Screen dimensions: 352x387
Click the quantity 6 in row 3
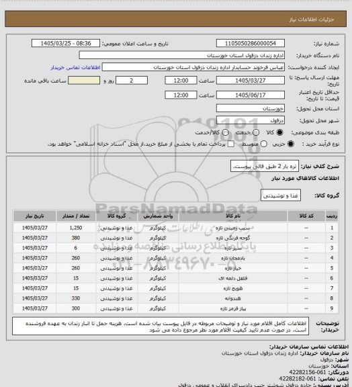76,248
